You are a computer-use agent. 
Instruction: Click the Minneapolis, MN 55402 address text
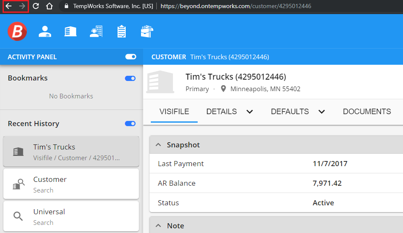tap(265, 89)
